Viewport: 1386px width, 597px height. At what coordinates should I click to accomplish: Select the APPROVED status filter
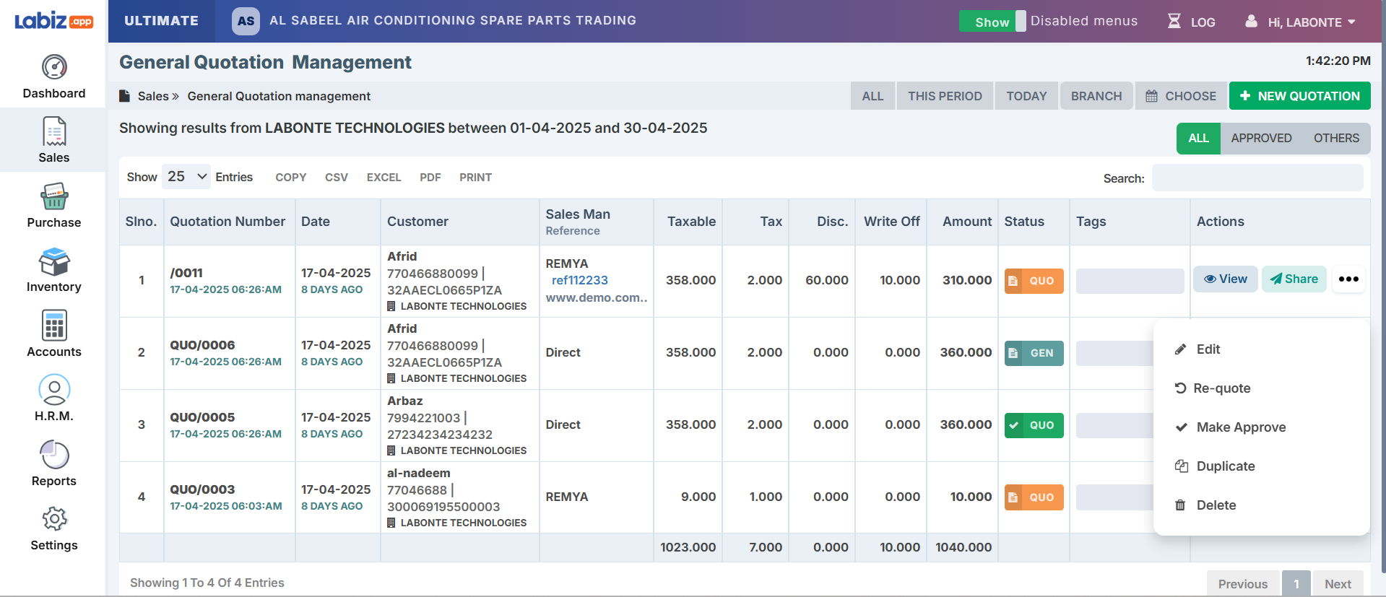[x=1261, y=138]
